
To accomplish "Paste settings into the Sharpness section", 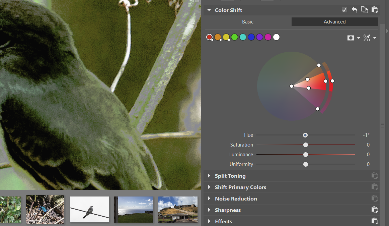I will click(375, 210).
